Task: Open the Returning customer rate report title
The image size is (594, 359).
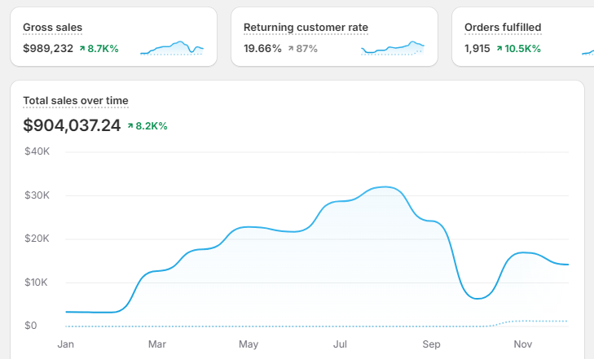Action: tap(306, 28)
